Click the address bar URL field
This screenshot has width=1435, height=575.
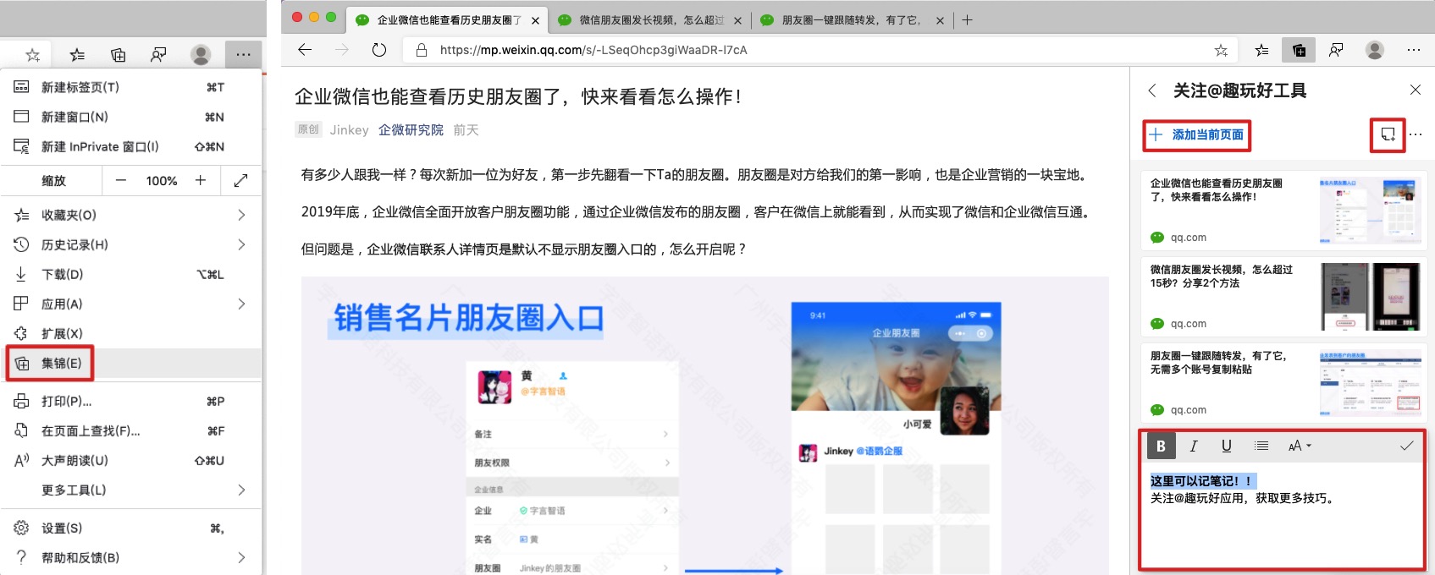coord(820,50)
